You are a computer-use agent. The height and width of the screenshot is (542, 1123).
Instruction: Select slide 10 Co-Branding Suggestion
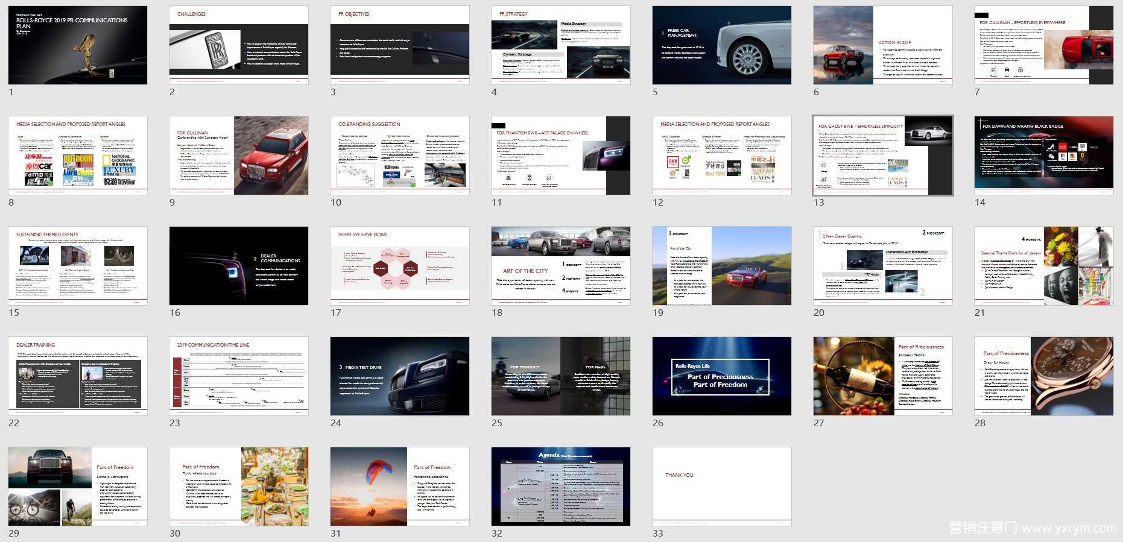400,156
